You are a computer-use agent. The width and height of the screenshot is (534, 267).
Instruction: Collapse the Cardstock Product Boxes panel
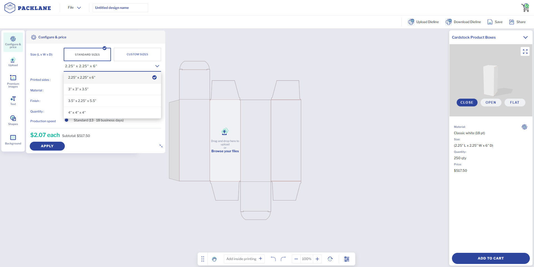525,38
